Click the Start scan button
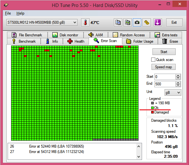189x165 pixels. coord(164,52)
